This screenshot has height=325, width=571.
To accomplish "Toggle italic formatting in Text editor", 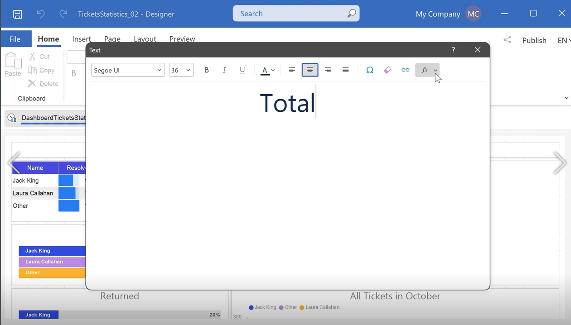I will [224, 70].
